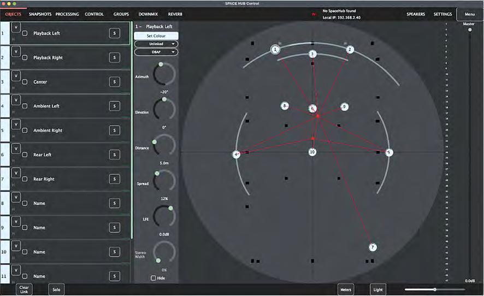Select object marker 7 in the lower right

tap(373, 247)
